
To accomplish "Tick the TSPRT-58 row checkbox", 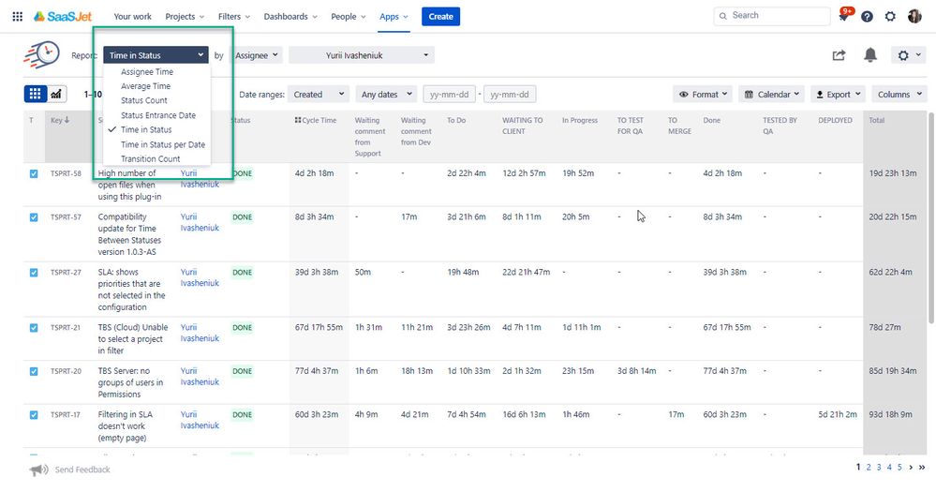I will point(34,173).
